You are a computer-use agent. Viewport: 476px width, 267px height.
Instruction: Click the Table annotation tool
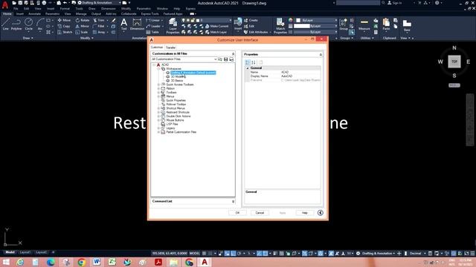pyautogui.click(x=152, y=32)
